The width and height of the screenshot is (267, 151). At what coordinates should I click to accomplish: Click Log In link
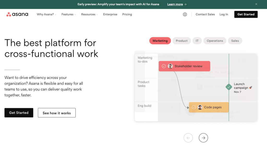223,14
